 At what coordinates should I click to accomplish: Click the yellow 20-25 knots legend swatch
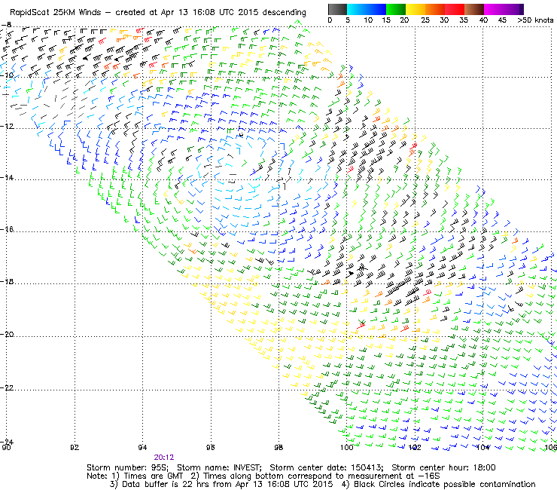[415, 9]
